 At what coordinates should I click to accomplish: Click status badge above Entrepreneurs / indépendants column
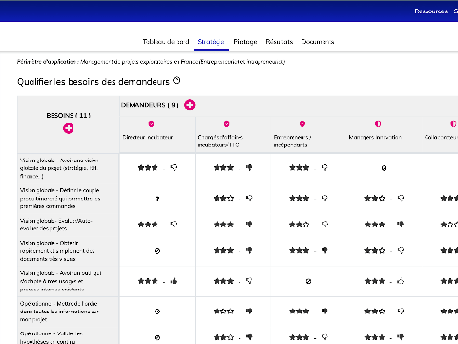coord(302,124)
